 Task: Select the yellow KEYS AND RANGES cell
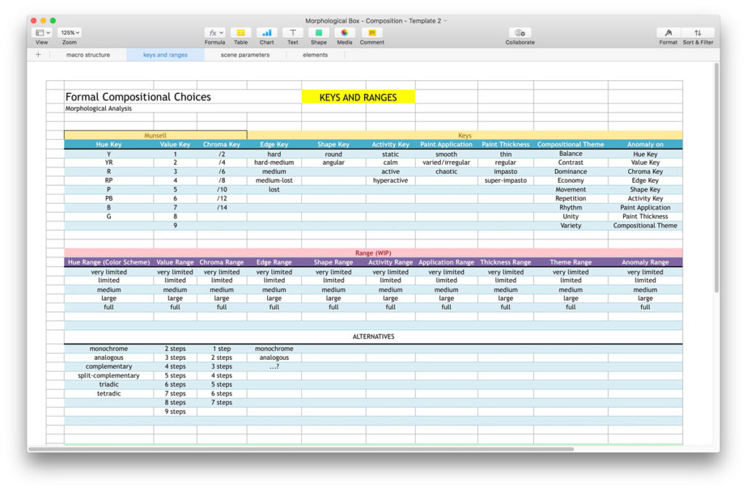pos(359,96)
